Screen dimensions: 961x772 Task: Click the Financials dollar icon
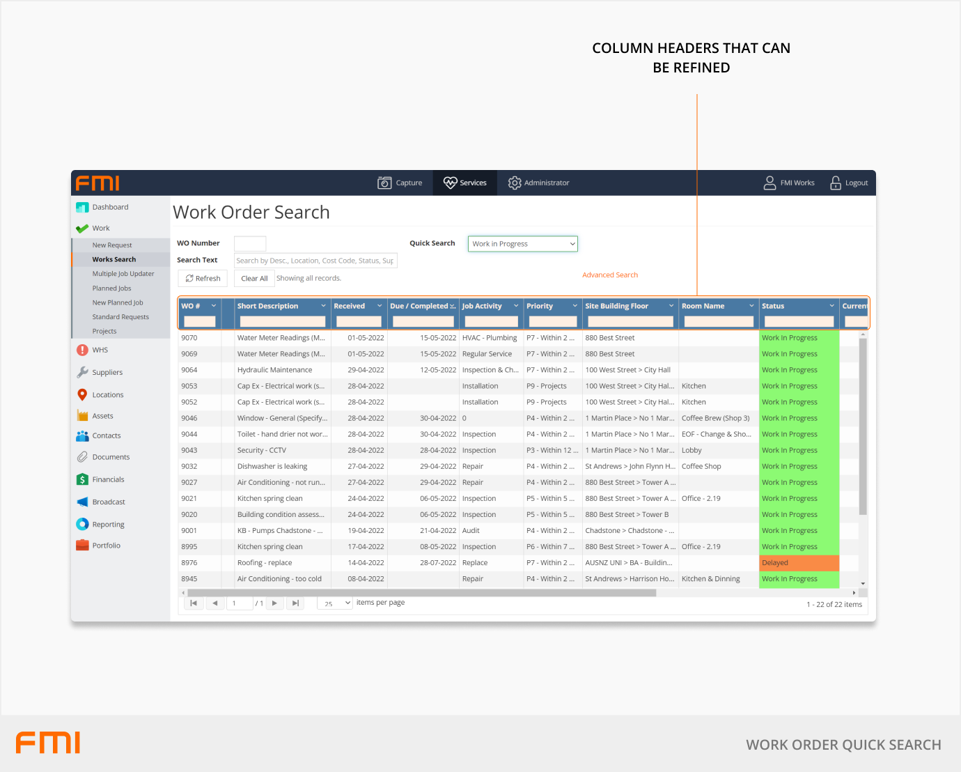[x=82, y=479]
